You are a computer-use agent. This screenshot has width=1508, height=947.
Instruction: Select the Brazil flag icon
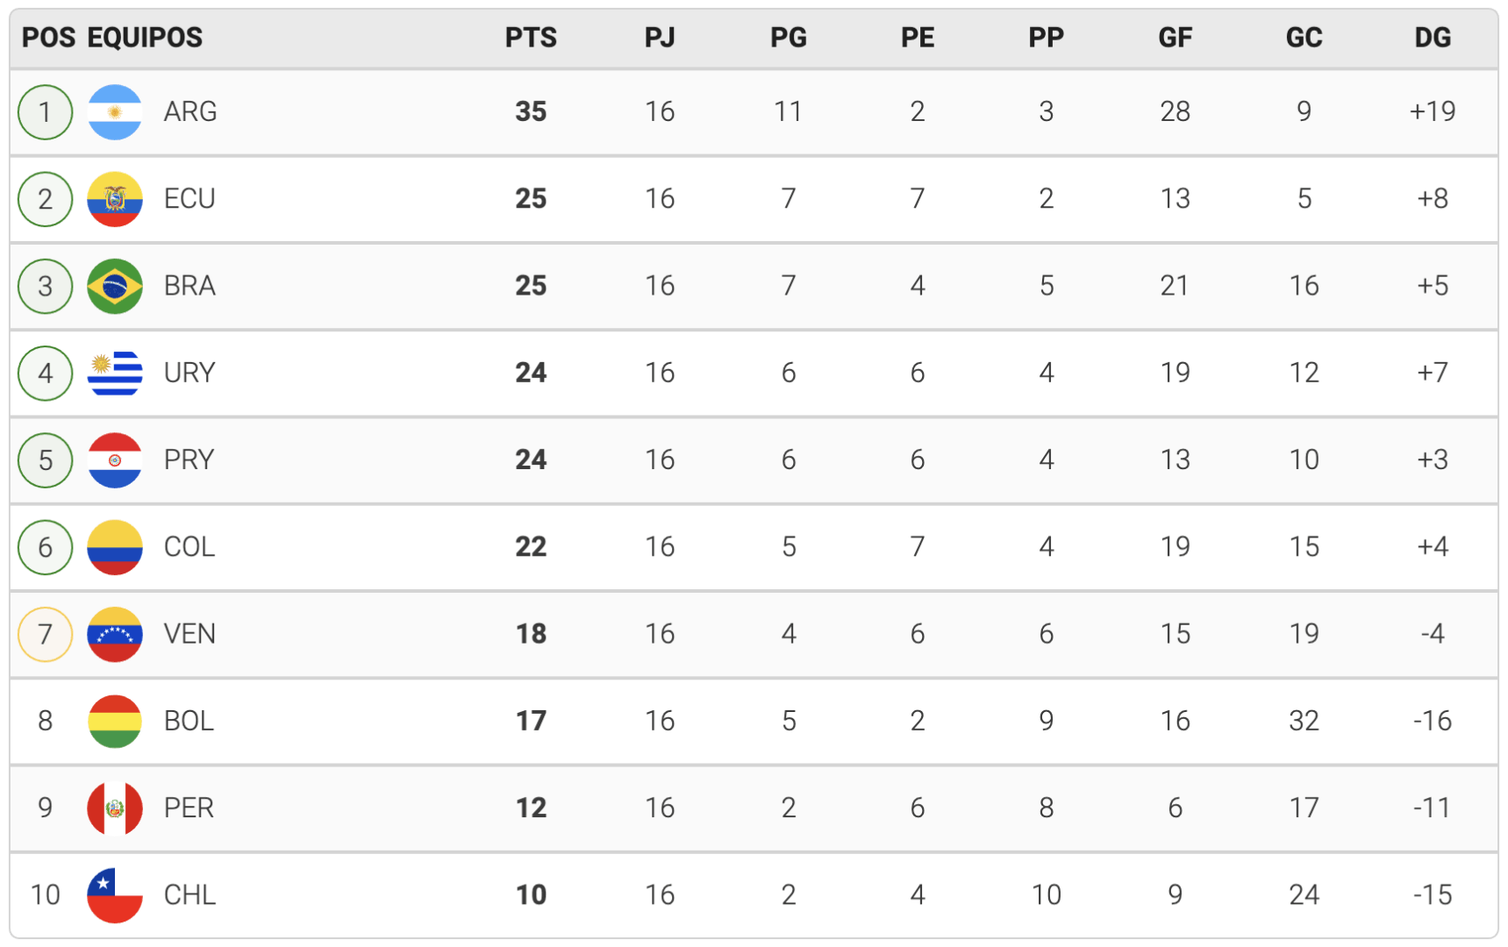click(x=115, y=286)
